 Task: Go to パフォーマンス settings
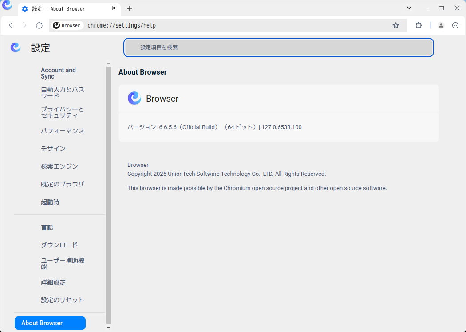pyautogui.click(x=63, y=131)
